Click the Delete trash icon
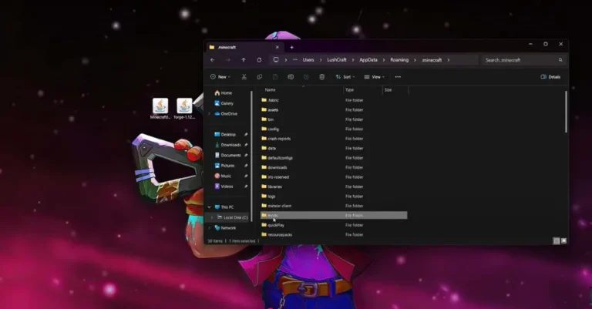Viewport: 592px width, 309px height. click(321, 77)
